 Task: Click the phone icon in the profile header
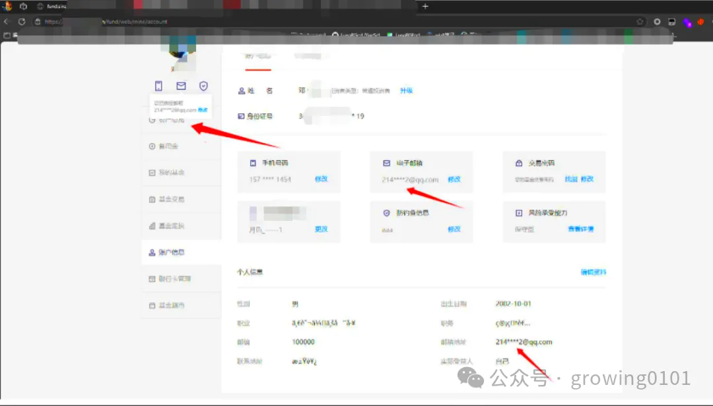click(x=158, y=86)
